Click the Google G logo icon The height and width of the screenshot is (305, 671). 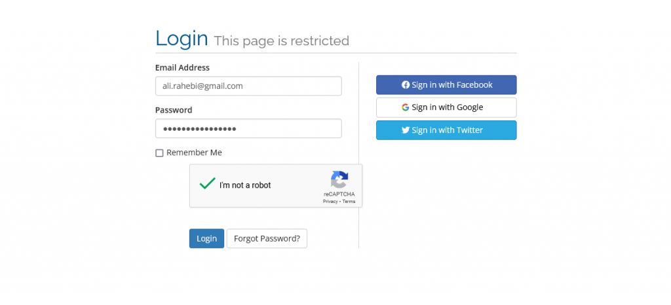click(406, 107)
